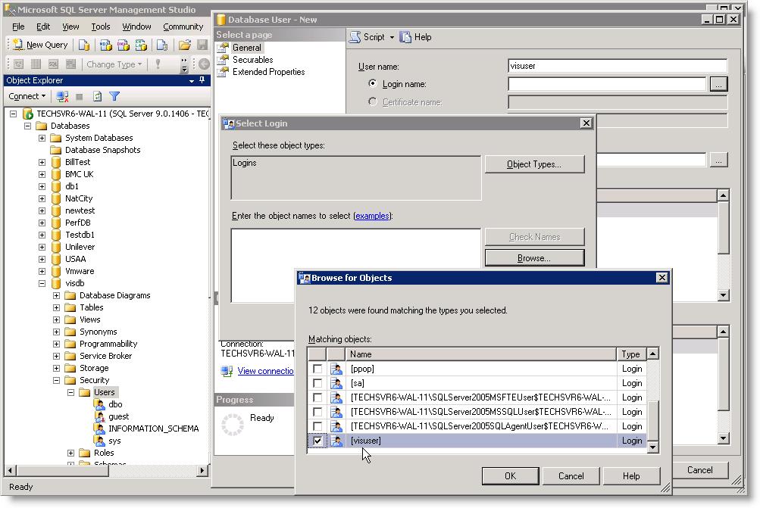Image resolution: width=760 pixels, height=508 pixels.
Task: Click the Tables folder icon under visdb
Action: click(70, 307)
